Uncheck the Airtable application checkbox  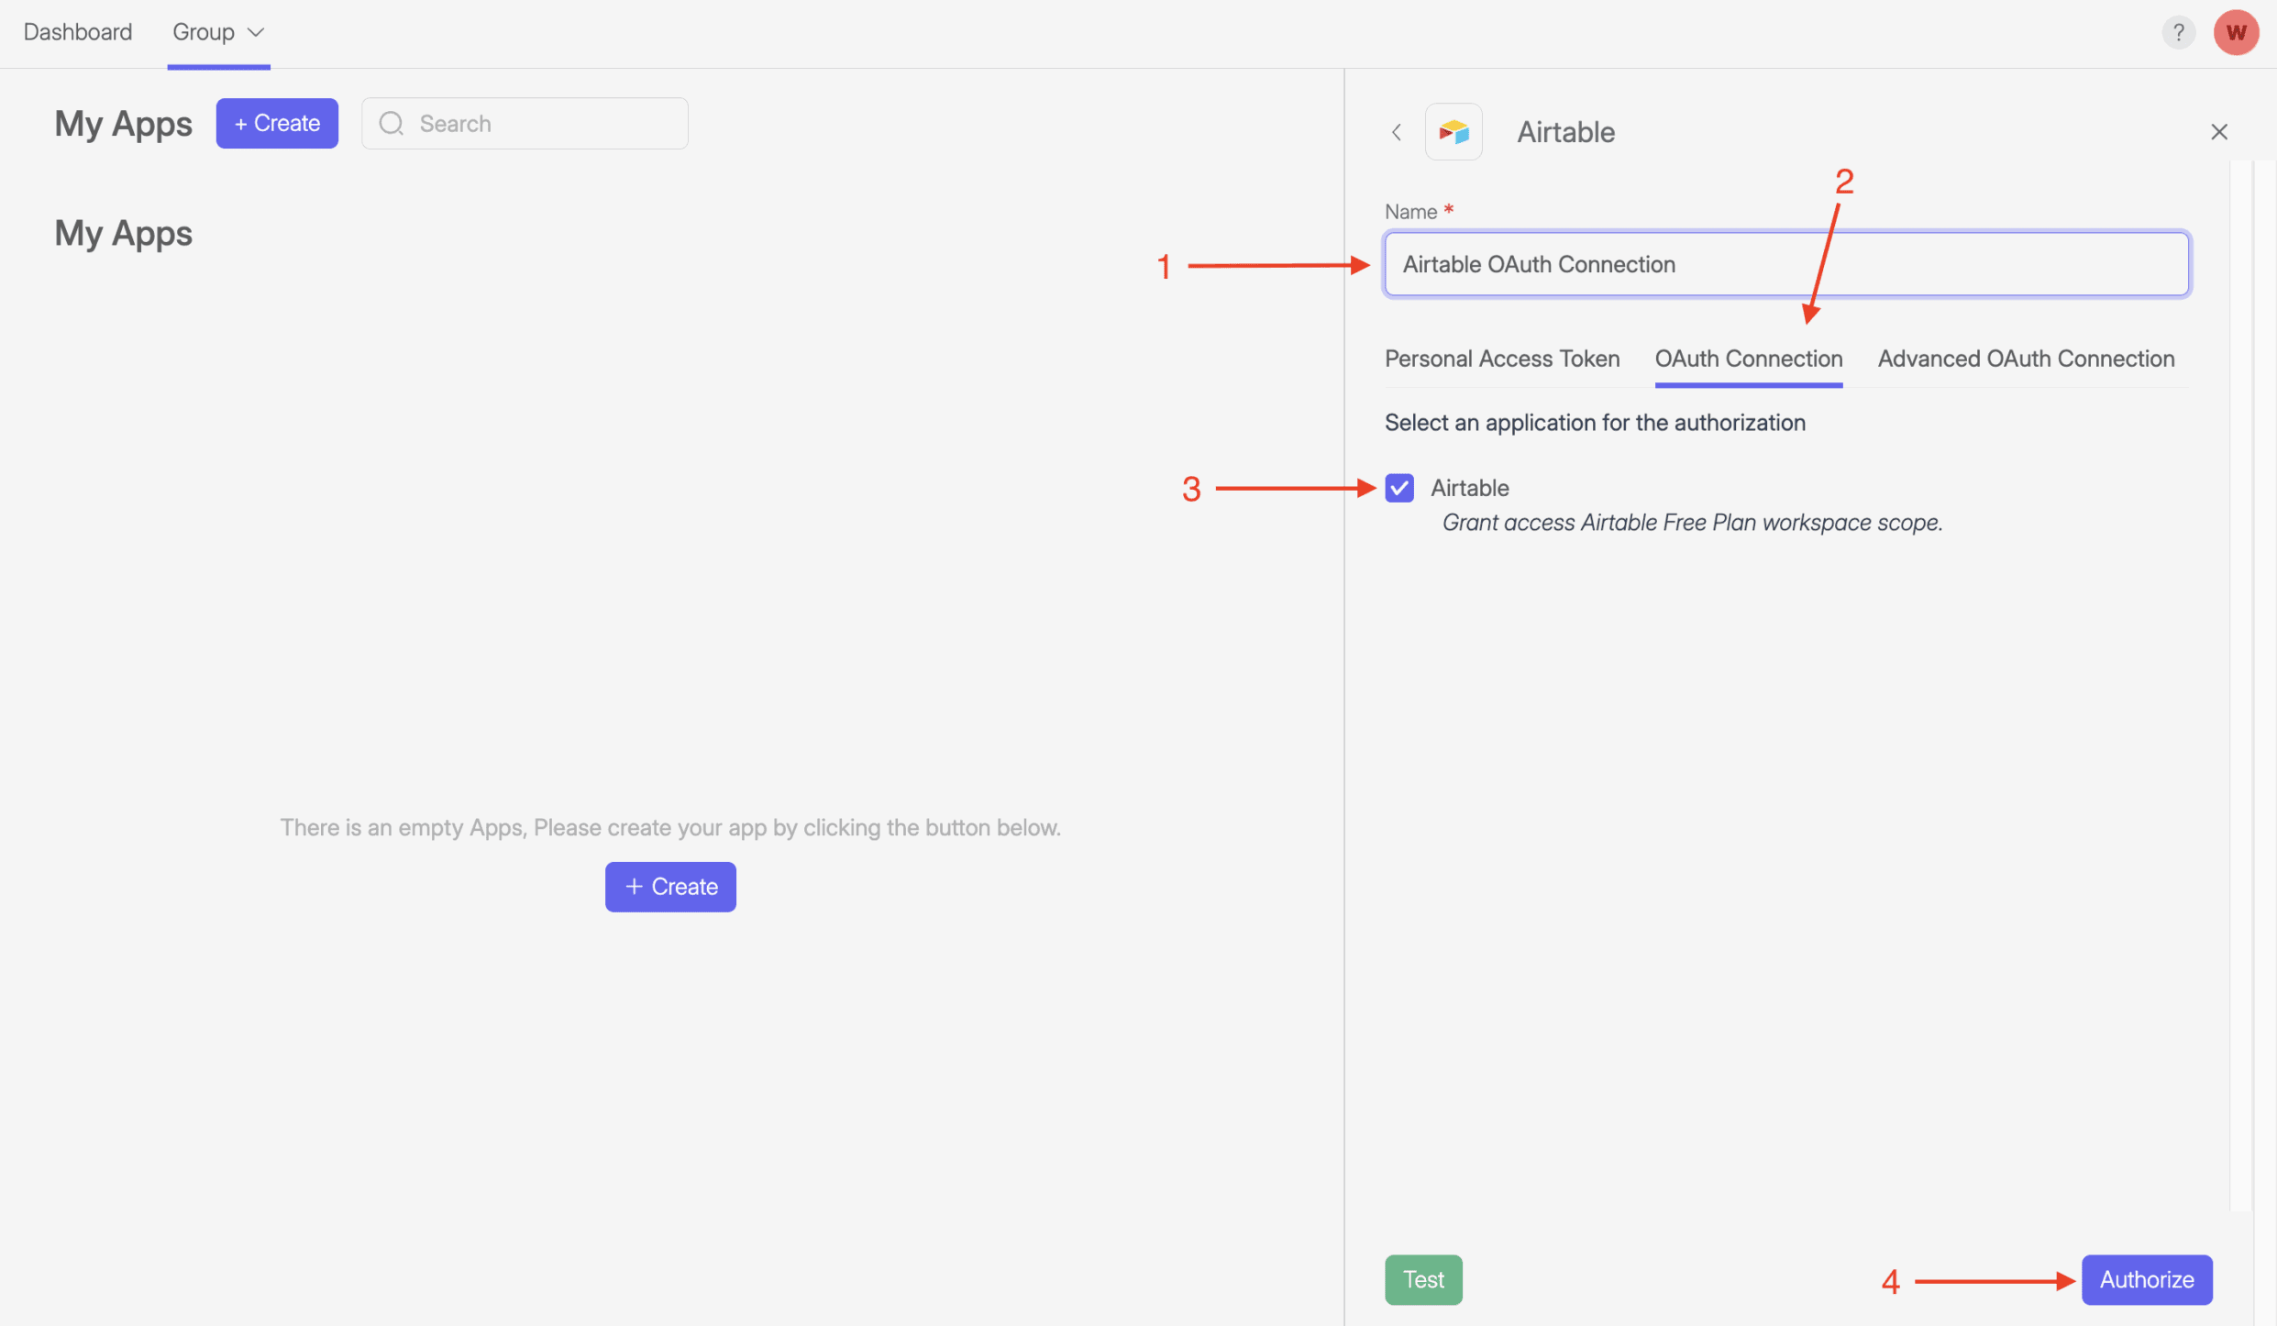[1399, 488]
